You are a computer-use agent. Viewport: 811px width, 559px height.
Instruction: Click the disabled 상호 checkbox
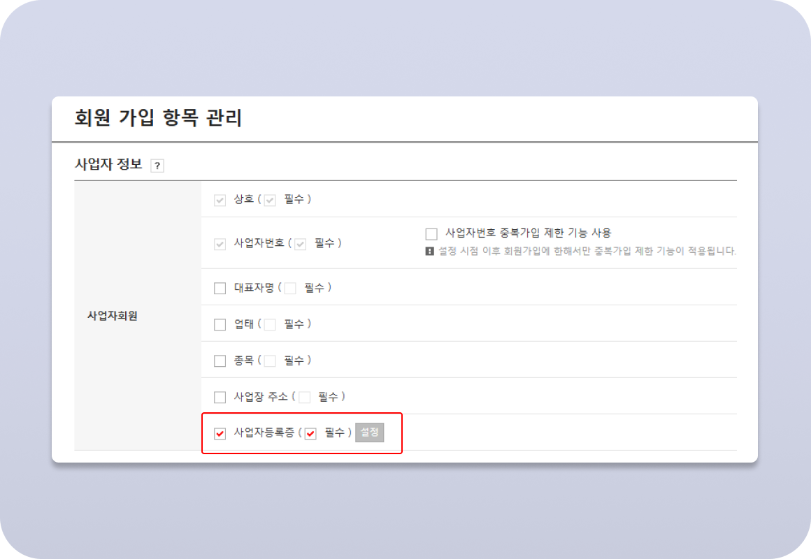219,199
